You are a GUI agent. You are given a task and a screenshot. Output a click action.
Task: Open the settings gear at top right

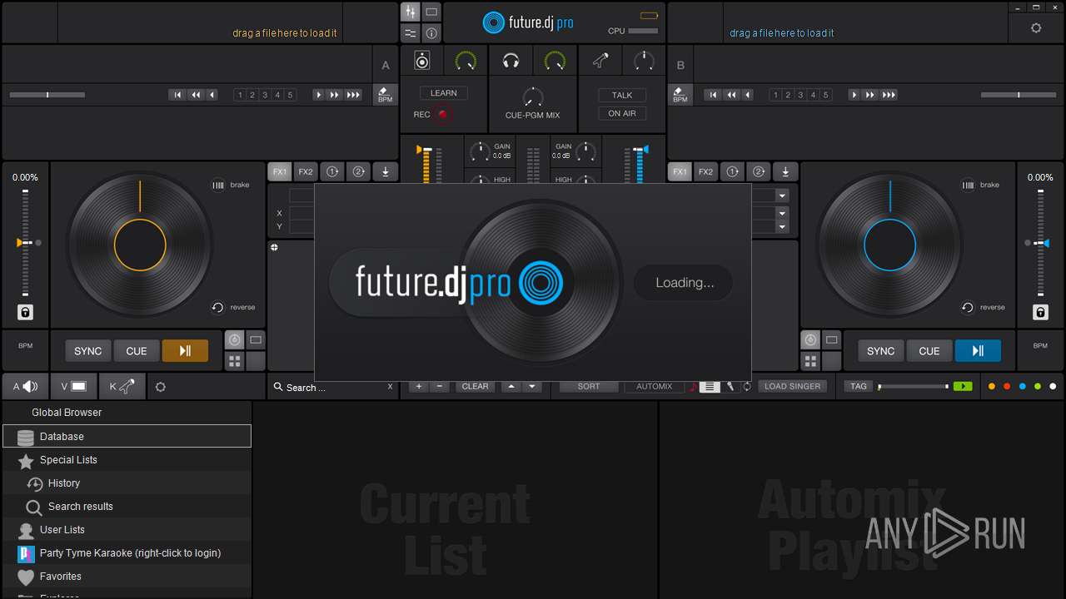point(1036,27)
